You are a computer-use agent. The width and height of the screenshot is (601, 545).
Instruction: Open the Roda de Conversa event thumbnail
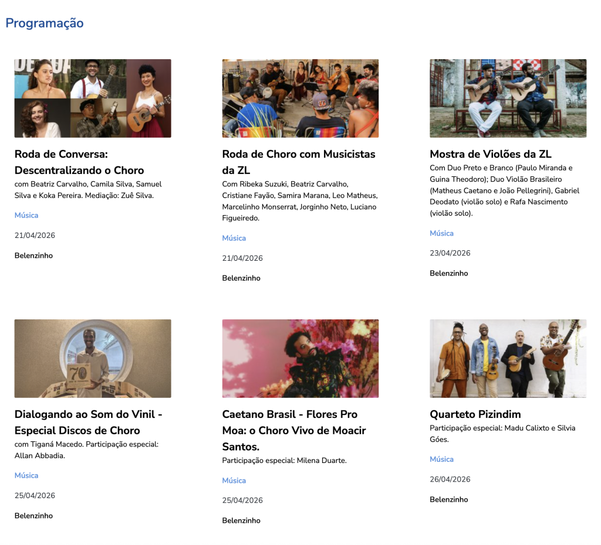(x=93, y=98)
